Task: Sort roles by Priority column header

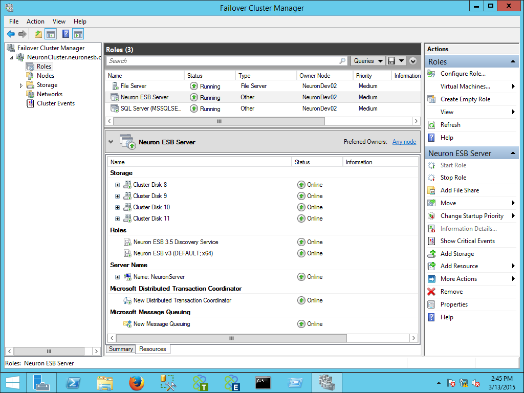Action: (x=372, y=76)
